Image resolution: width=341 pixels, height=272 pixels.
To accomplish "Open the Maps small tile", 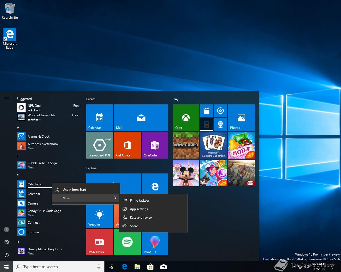I will (221, 125).
